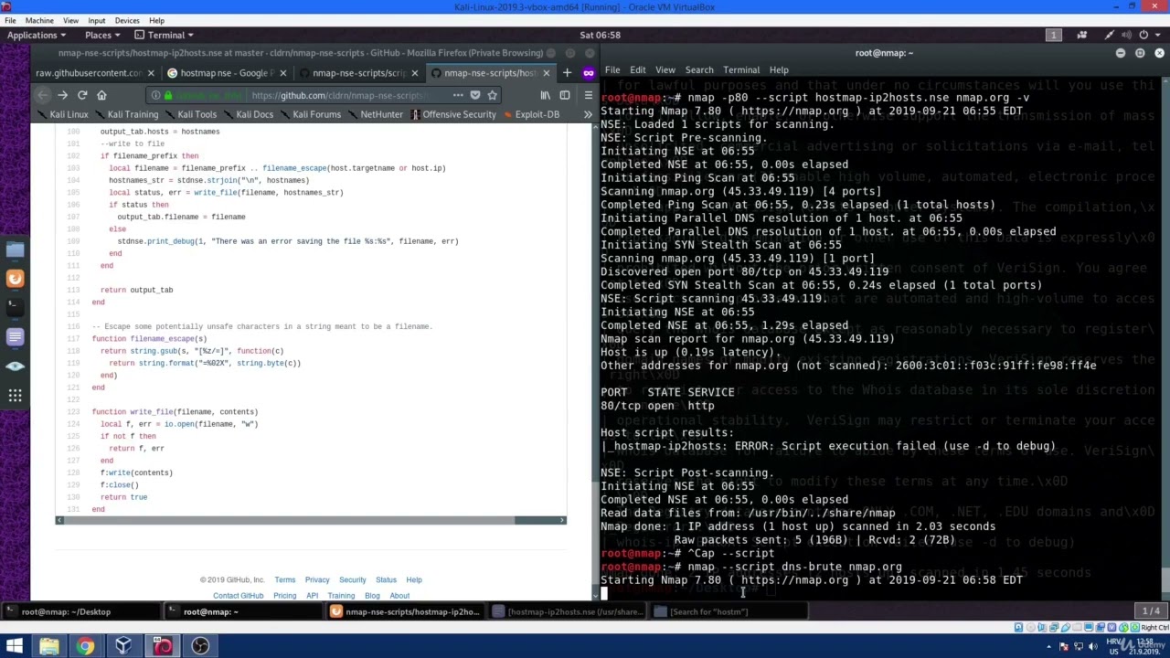Click the GitHub footer Privacy link

[317, 579]
